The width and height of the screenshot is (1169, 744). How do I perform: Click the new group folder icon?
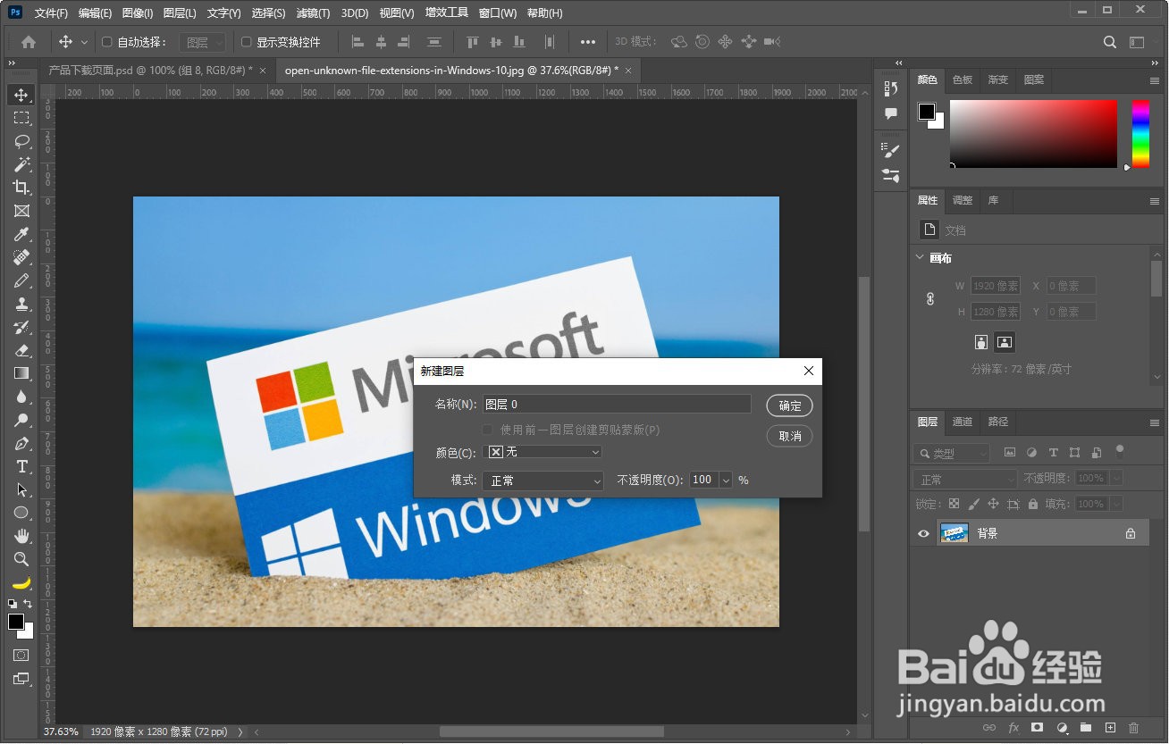[x=1086, y=728]
